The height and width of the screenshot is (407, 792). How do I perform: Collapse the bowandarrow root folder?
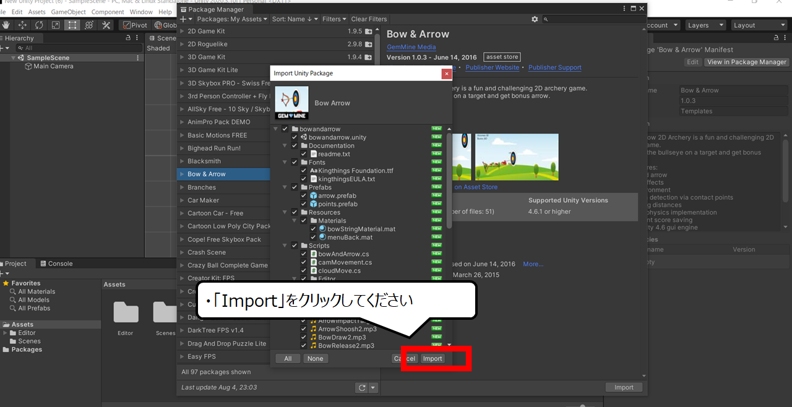(x=276, y=129)
